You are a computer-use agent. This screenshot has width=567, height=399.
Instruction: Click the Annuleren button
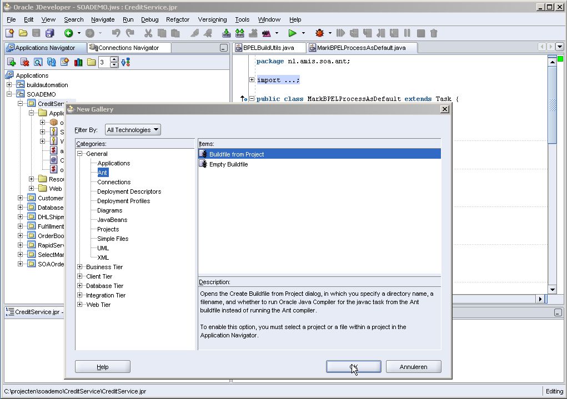413,367
